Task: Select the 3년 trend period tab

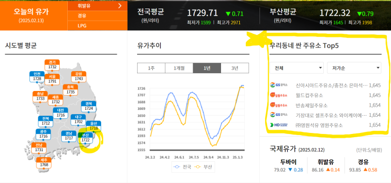Action: point(235,68)
